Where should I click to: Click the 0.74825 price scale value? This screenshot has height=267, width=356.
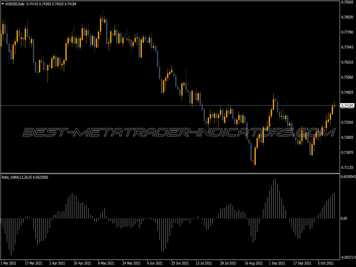pos(348,92)
